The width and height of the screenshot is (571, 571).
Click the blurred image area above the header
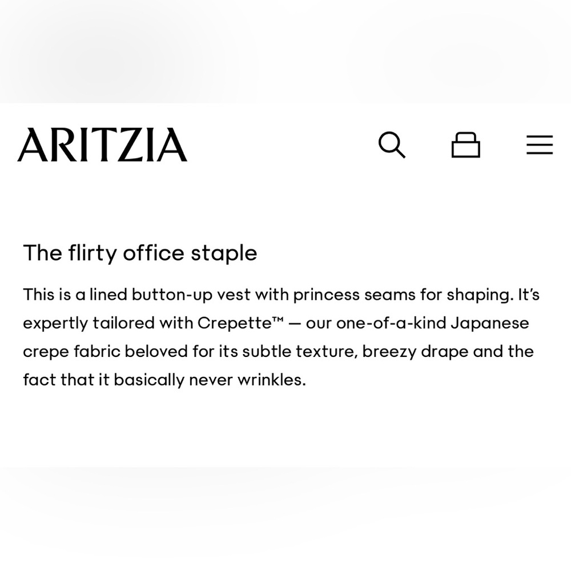[285, 51]
